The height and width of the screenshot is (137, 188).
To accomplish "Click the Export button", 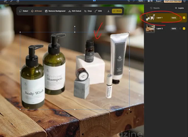I will [159, 1].
